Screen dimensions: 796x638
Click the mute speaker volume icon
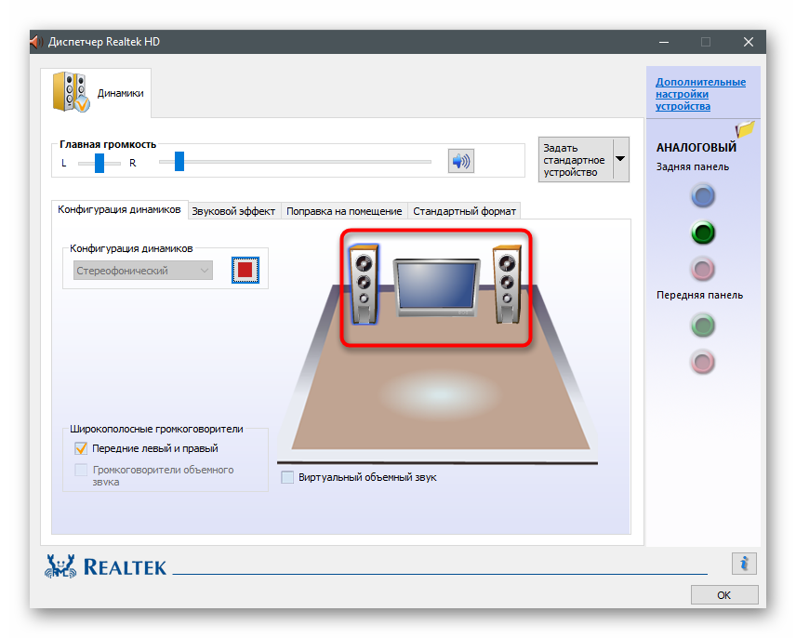(460, 162)
